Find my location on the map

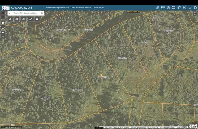click(x=3, y=27)
